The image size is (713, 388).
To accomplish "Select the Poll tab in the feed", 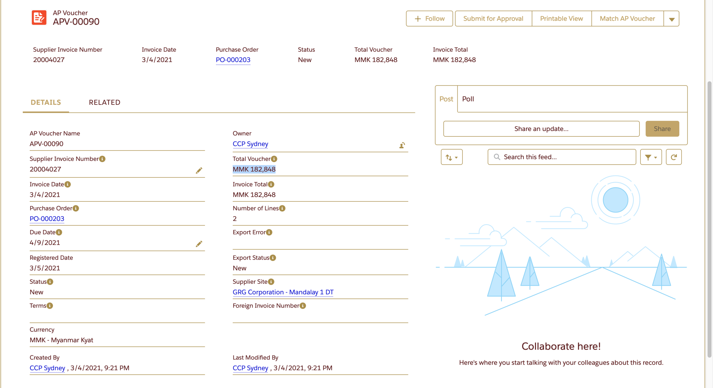I will [468, 99].
